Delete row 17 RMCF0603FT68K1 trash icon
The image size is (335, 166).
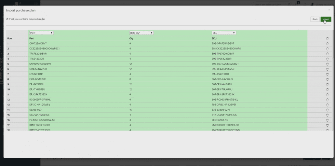327,125
